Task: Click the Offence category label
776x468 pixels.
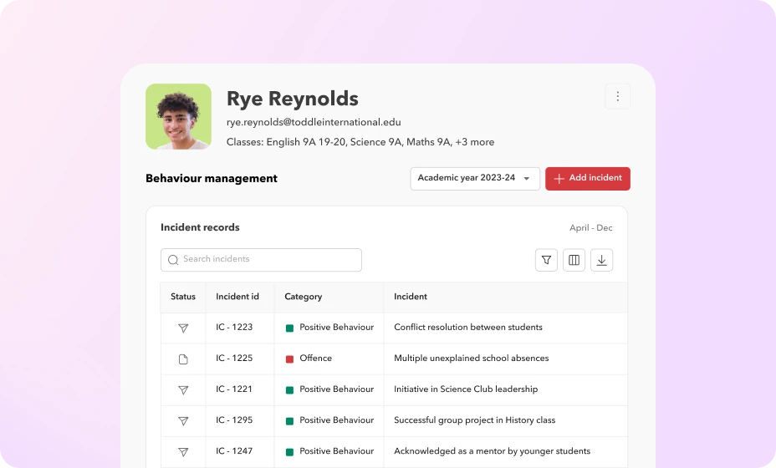Action: tap(316, 358)
